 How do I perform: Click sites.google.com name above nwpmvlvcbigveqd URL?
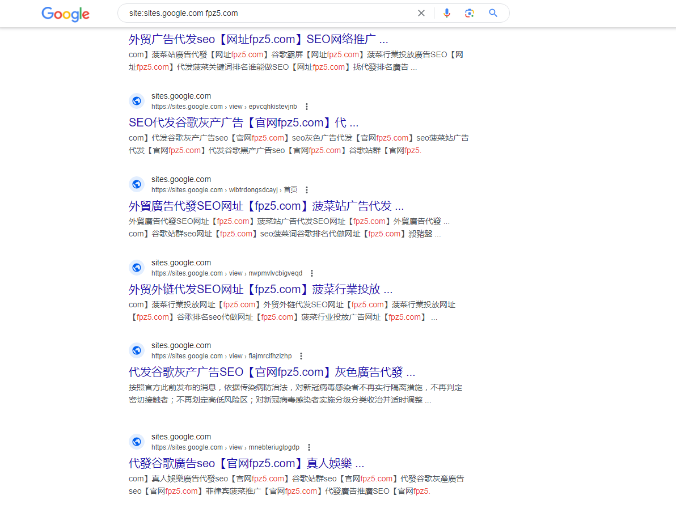click(181, 263)
